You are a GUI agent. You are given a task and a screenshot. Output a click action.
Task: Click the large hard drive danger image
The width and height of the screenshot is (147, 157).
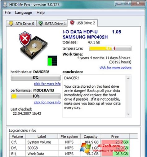(33, 46)
